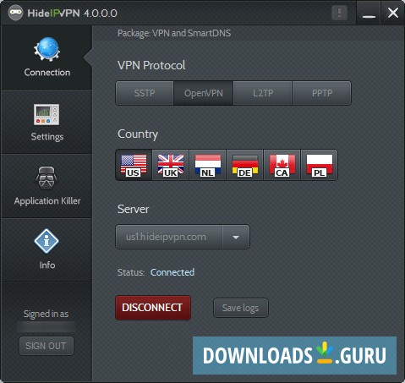405x383 pixels.
Task: Choose the PPTP protocol
Action: 322,93
